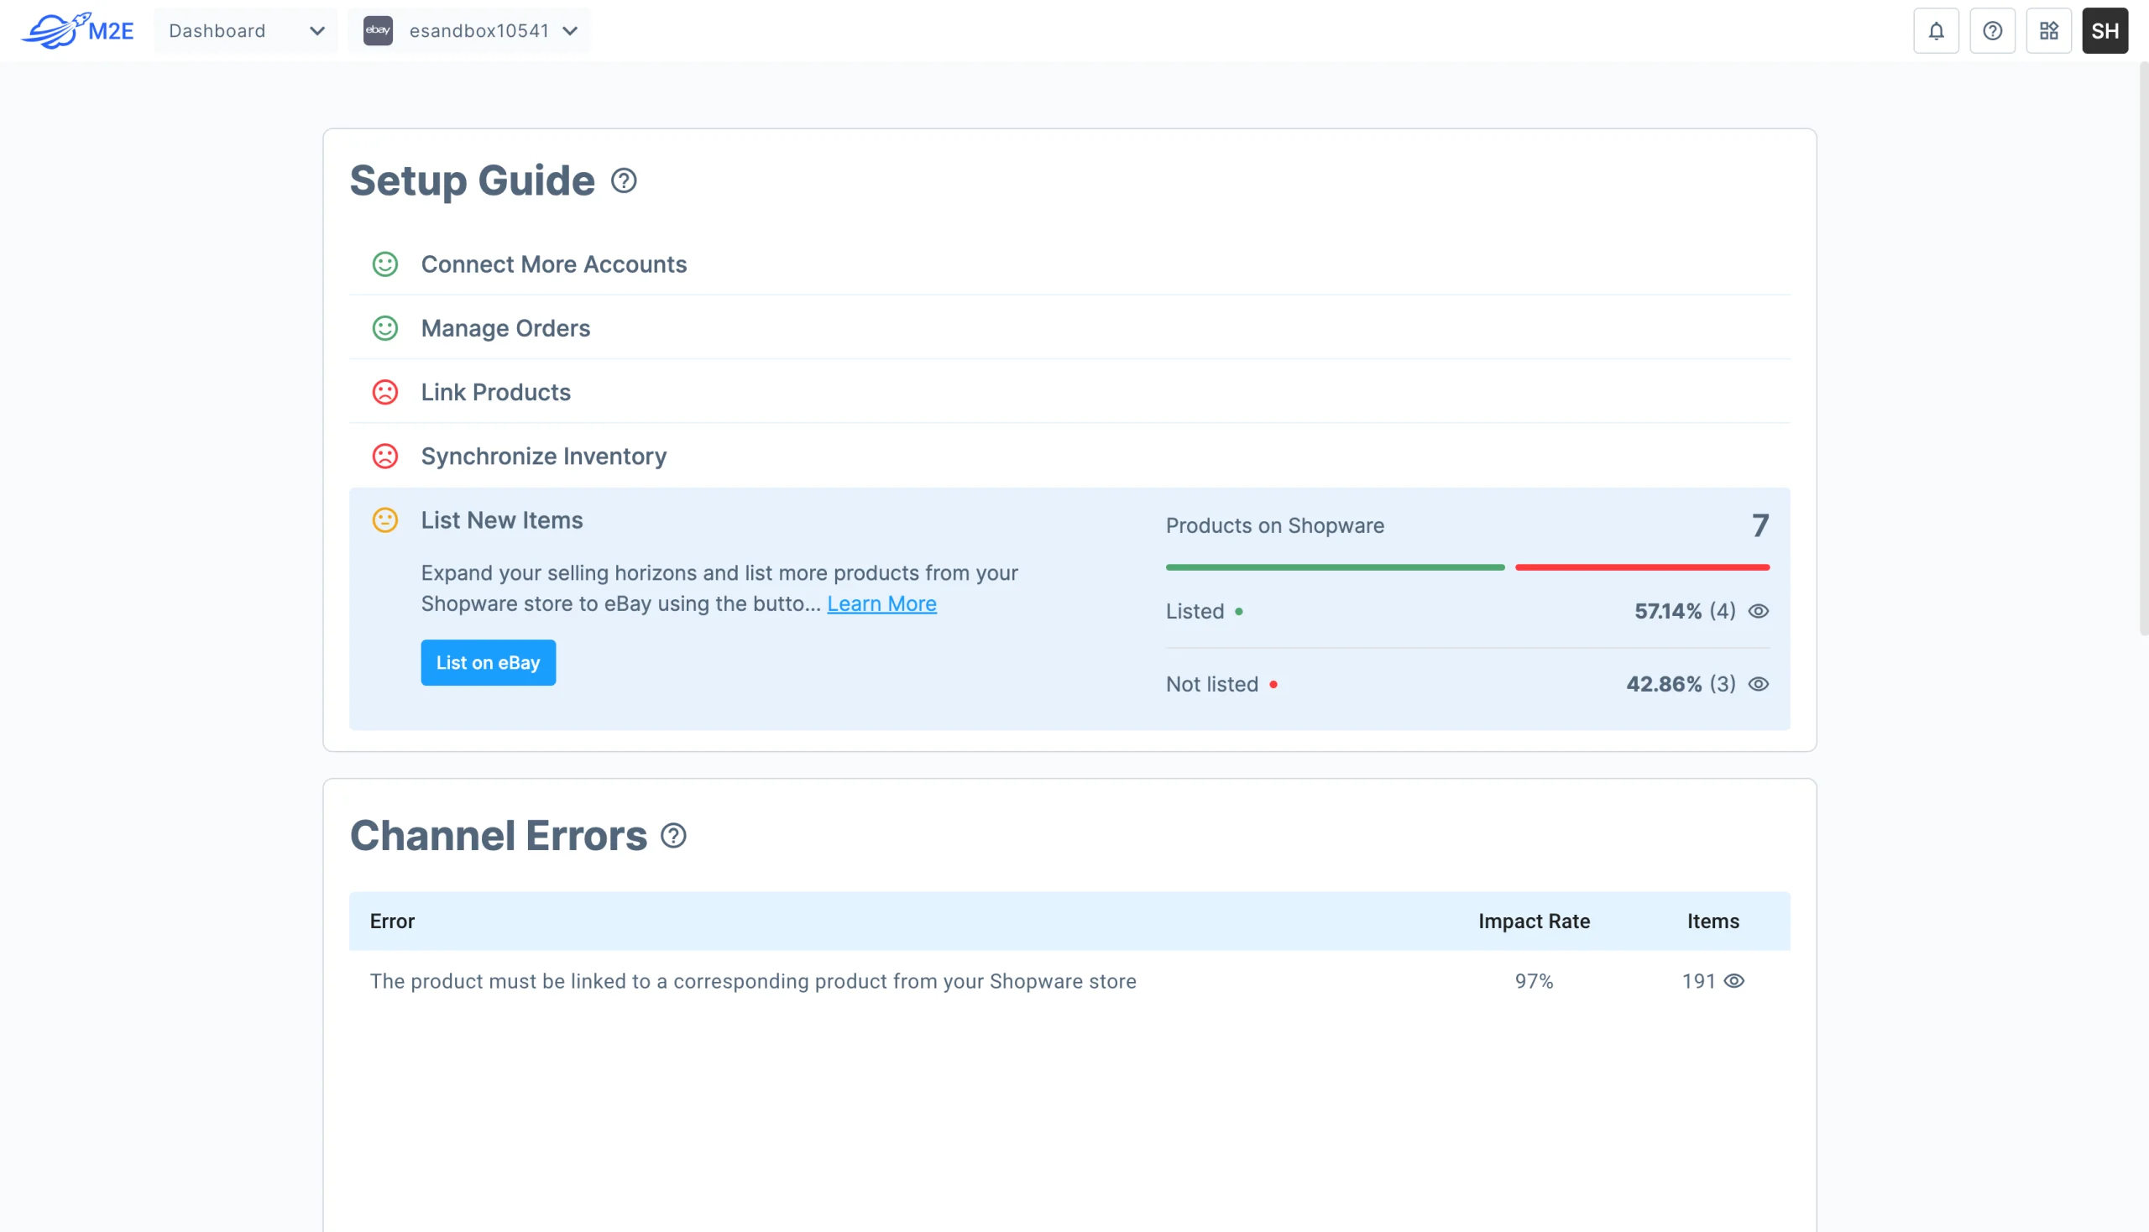The width and height of the screenshot is (2149, 1232).
Task: Expand the Link Products step
Action: point(495,392)
